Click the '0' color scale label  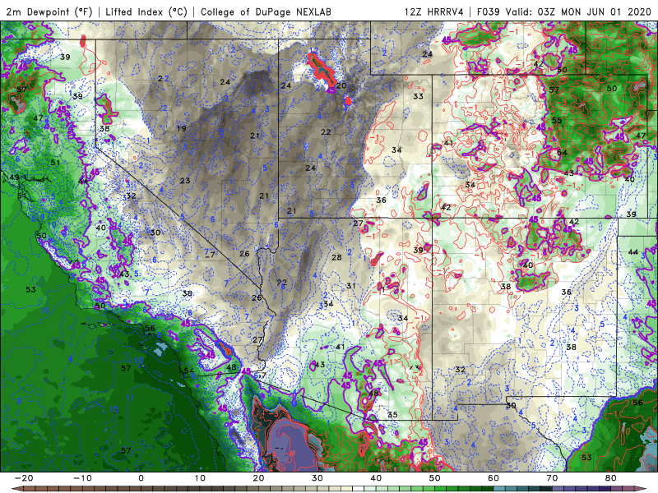(x=141, y=478)
